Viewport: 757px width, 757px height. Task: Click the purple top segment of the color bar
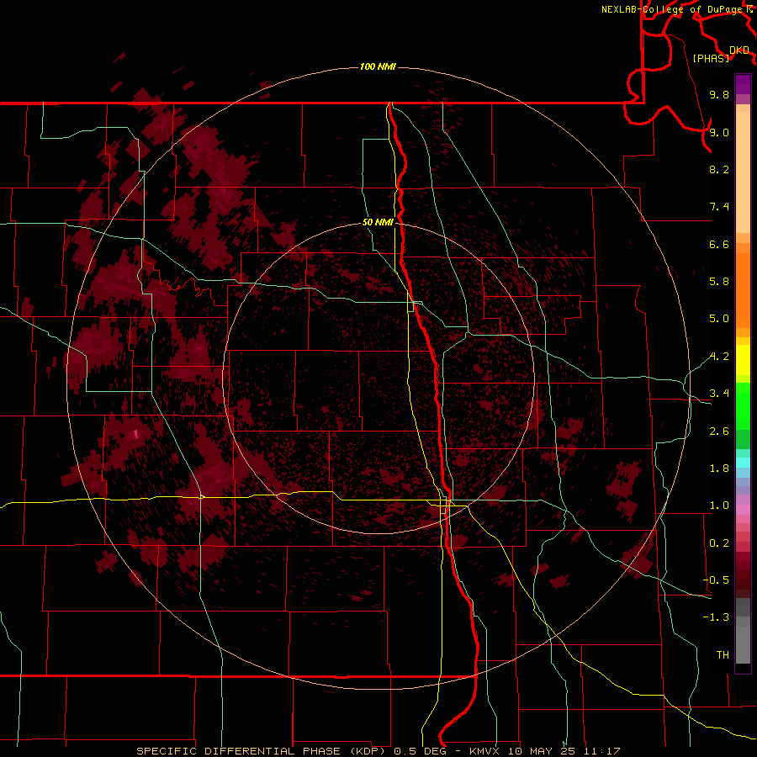click(743, 84)
